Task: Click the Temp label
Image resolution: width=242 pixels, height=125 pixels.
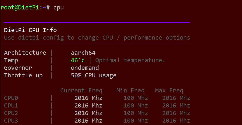Action: point(11,60)
